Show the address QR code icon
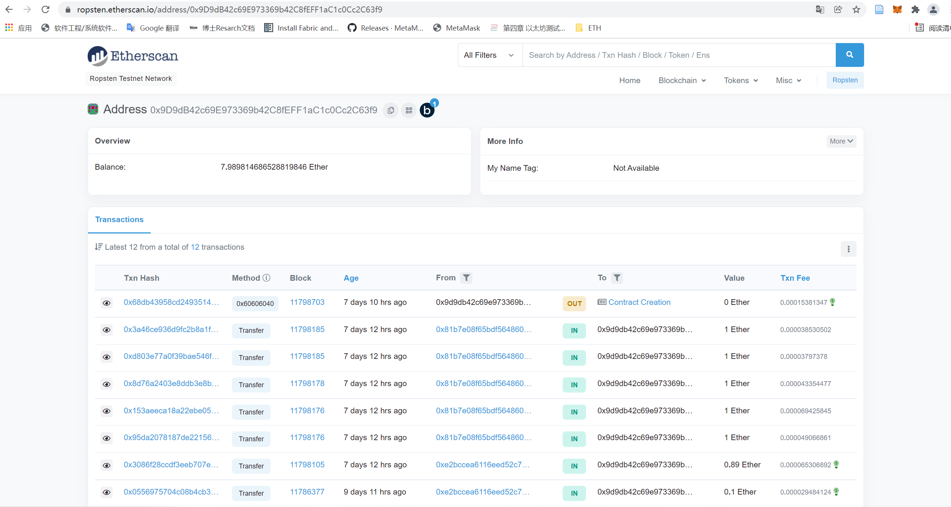The height and width of the screenshot is (507, 951). (x=409, y=110)
